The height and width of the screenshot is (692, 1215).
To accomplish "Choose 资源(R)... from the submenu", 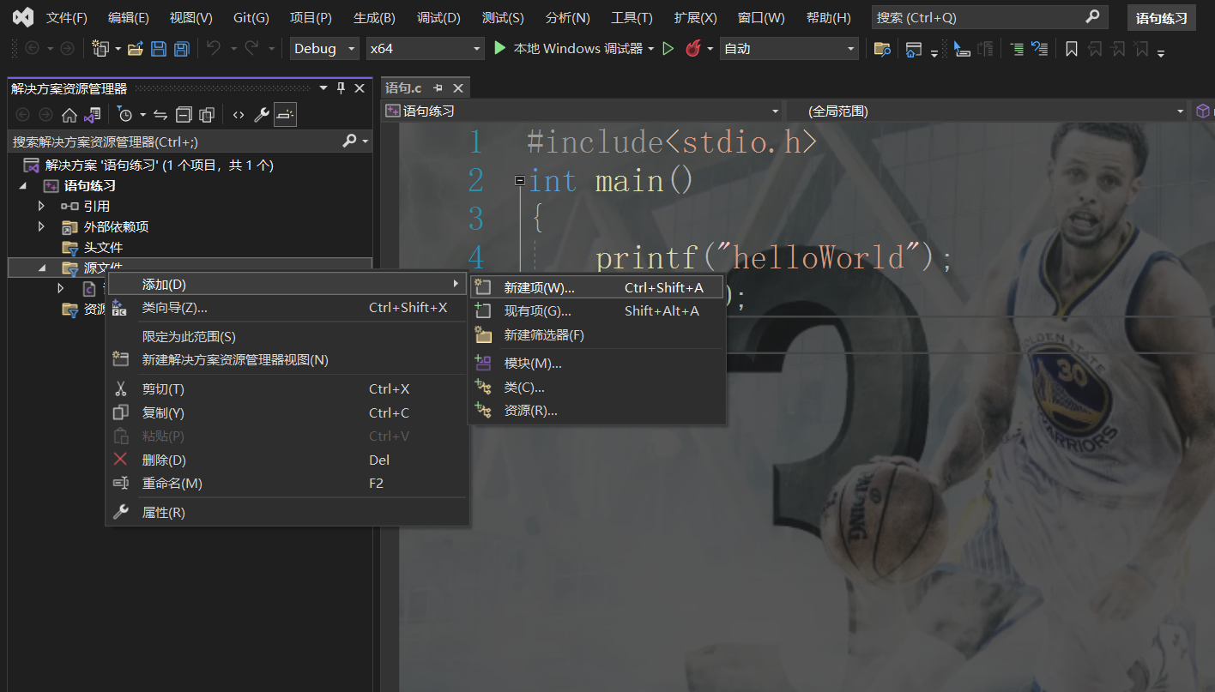I will [x=596, y=411].
